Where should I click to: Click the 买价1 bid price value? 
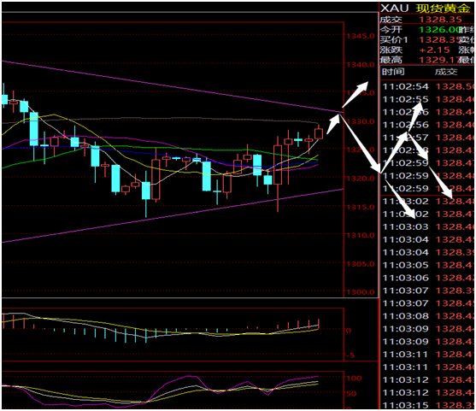[438, 40]
